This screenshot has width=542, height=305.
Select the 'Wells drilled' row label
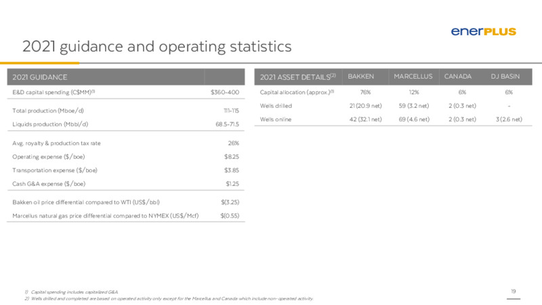[x=276, y=106]
